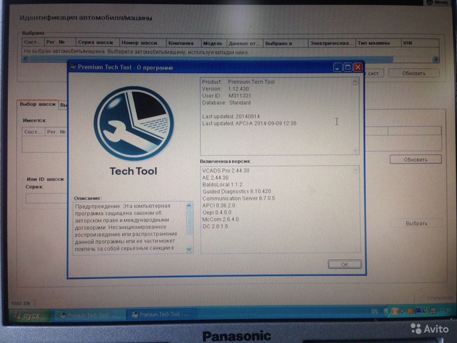The height and width of the screenshot is (343, 457).
Task: Click the Last updated 20140914 line
Action: [x=231, y=116]
